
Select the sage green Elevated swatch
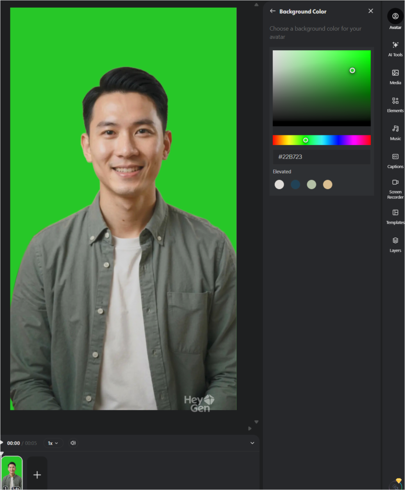(x=312, y=185)
